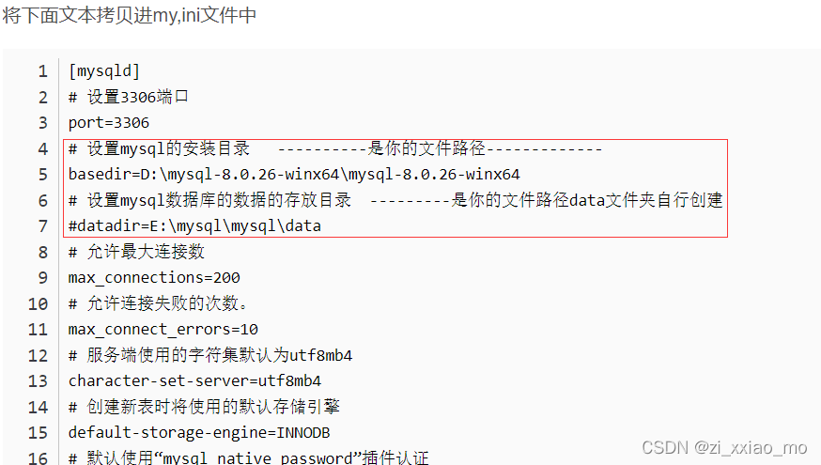Click the max_connect_errors=10 line
The width and height of the screenshot is (821, 465).
pos(163,330)
